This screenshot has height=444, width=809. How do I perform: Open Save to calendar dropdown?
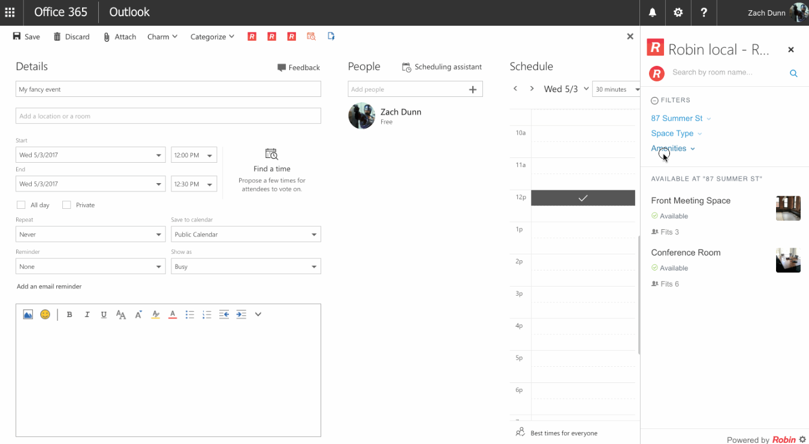pos(246,234)
